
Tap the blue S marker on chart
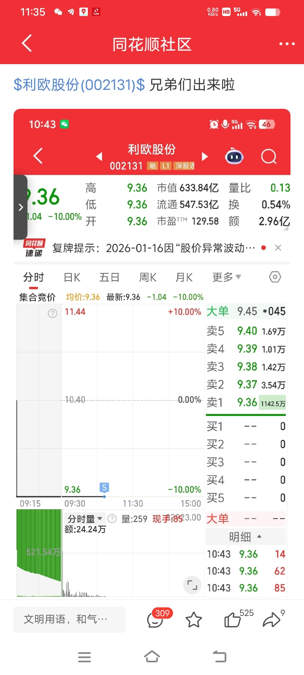[104, 488]
